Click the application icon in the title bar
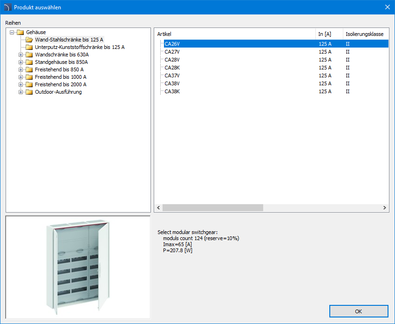395x324 pixels. click(7, 7)
